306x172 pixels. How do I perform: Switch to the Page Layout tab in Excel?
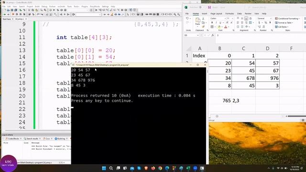pos(216,14)
